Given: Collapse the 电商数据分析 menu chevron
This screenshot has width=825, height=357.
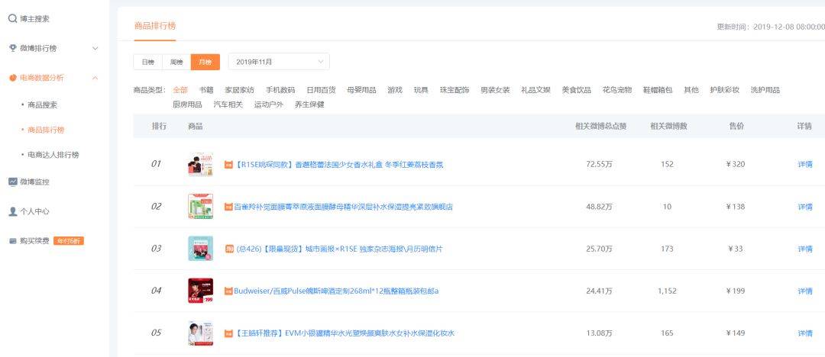Looking at the screenshot, I should pos(95,78).
